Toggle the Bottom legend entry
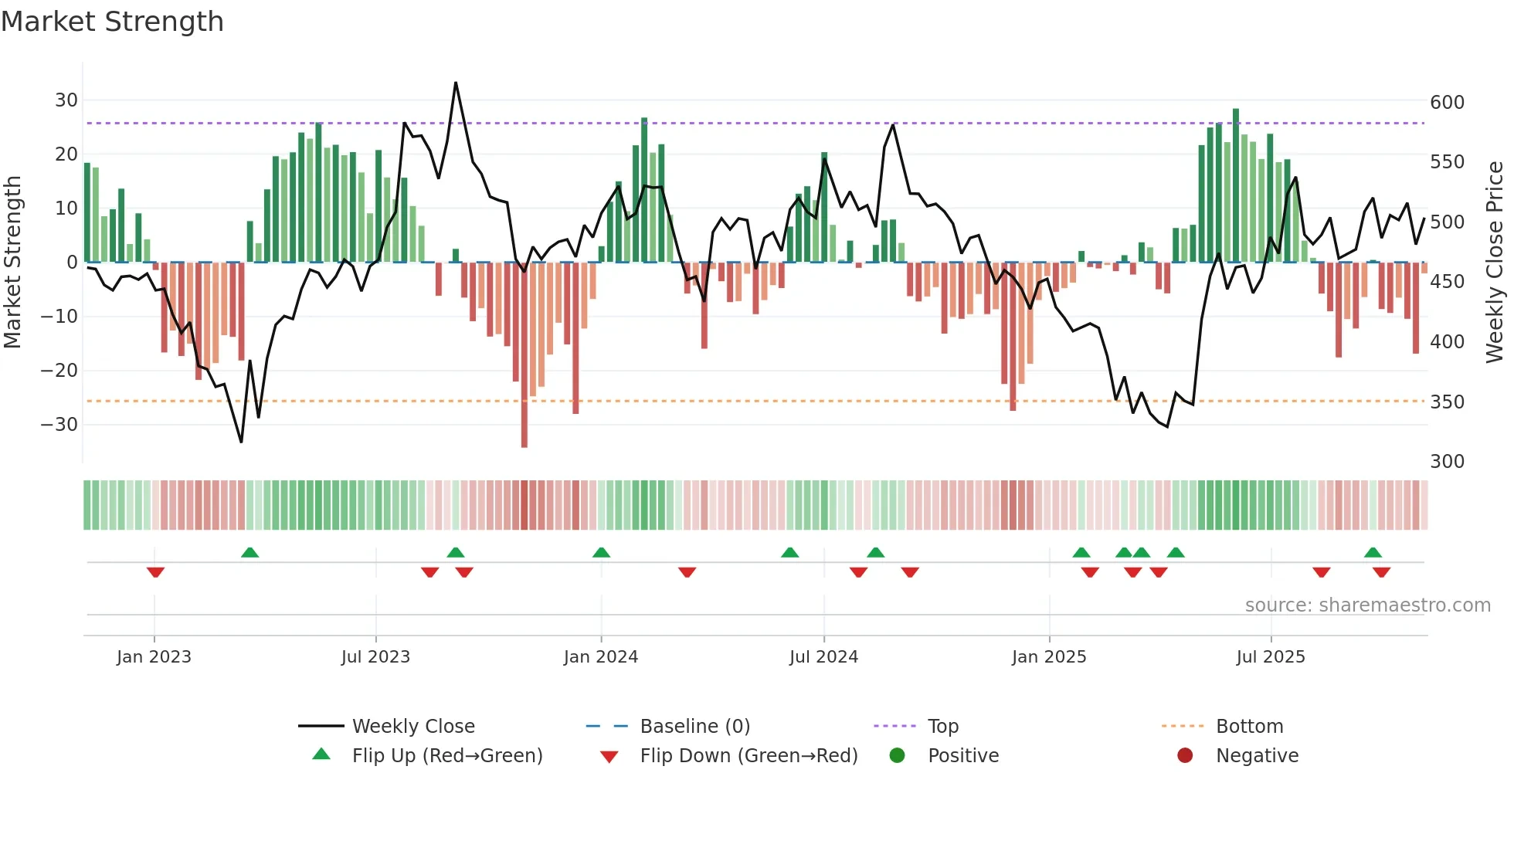Viewport: 1514px width, 851px height. pyautogui.click(x=1249, y=726)
